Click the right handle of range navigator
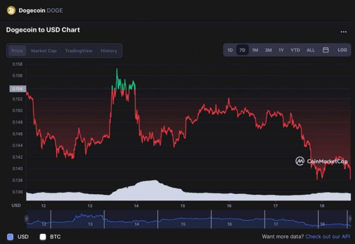Viewport: 355px width, 244px height. [350, 219]
